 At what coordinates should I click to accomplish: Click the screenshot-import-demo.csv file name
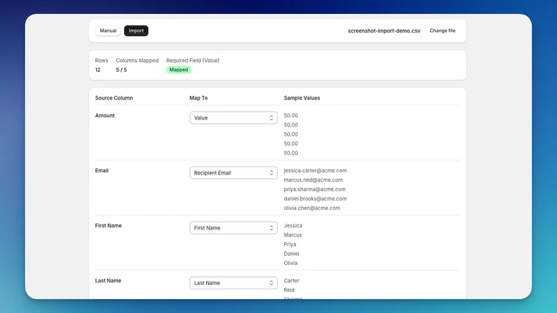(x=384, y=31)
